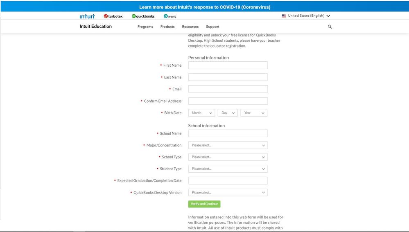Open the QuickBooks Desktop Version dropdown
Viewport: 409px width, 232px height.
[x=228, y=192]
